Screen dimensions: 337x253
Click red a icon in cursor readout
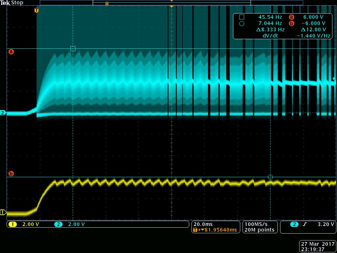pyautogui.click(x=292, y=17)
